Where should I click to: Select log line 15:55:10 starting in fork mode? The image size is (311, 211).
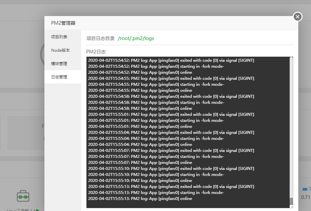(x=156, y=175)
